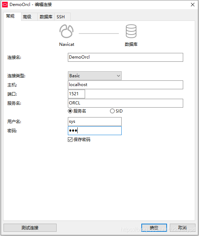Open the 高级 tab
This screenshot has width=199, height=236.
(x=29, y=17)
